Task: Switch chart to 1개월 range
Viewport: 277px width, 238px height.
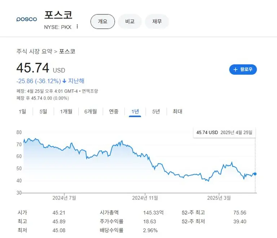Action: 66,111
